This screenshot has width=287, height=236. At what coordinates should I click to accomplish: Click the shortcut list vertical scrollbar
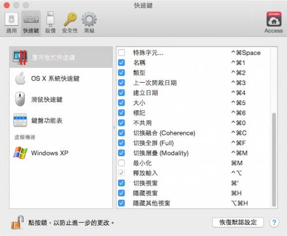[x=274, y=160]
